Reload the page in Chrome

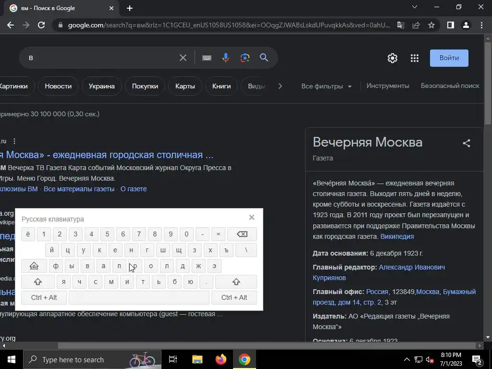coord(41,25)
